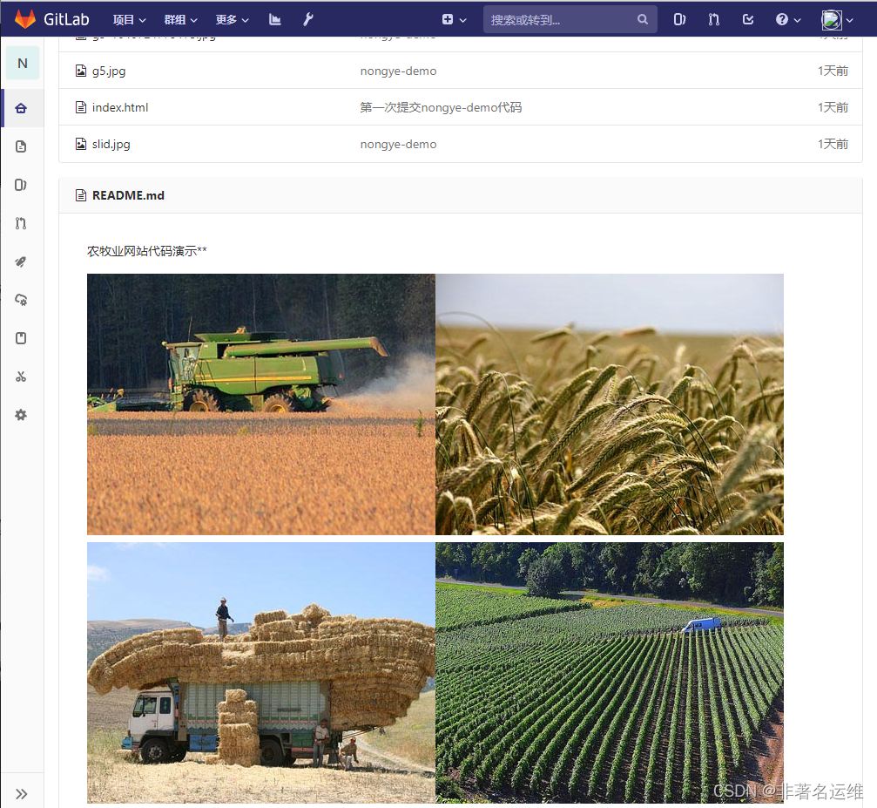Open commit 第一次提交nongye-demo代码
This screenshot has height=808, width=877.
click(x=441, y=107)
